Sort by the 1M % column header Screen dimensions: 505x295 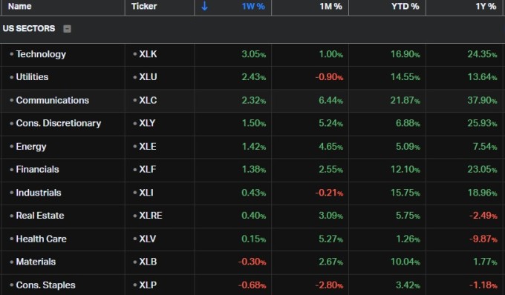coord(330,6)
